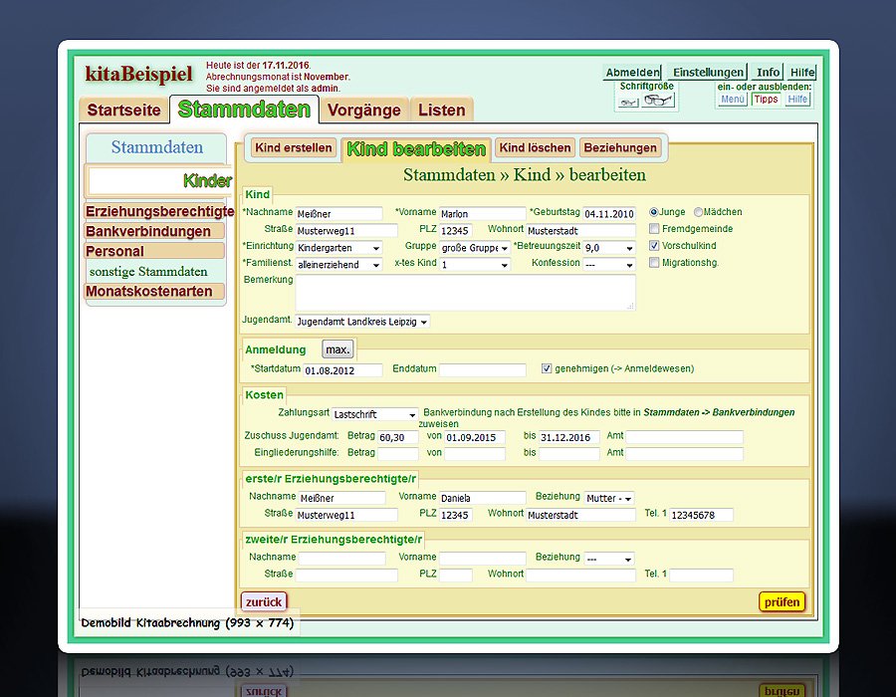This screenshot has height=697, width=896.
Task: Open the Jugendamt Landkreis Leipzig dropdown
Action: [x=362, y=322]
